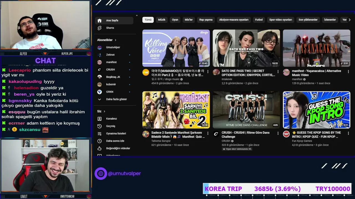
Task: Open Shorts from the sidebar
Action: [114, 28]
